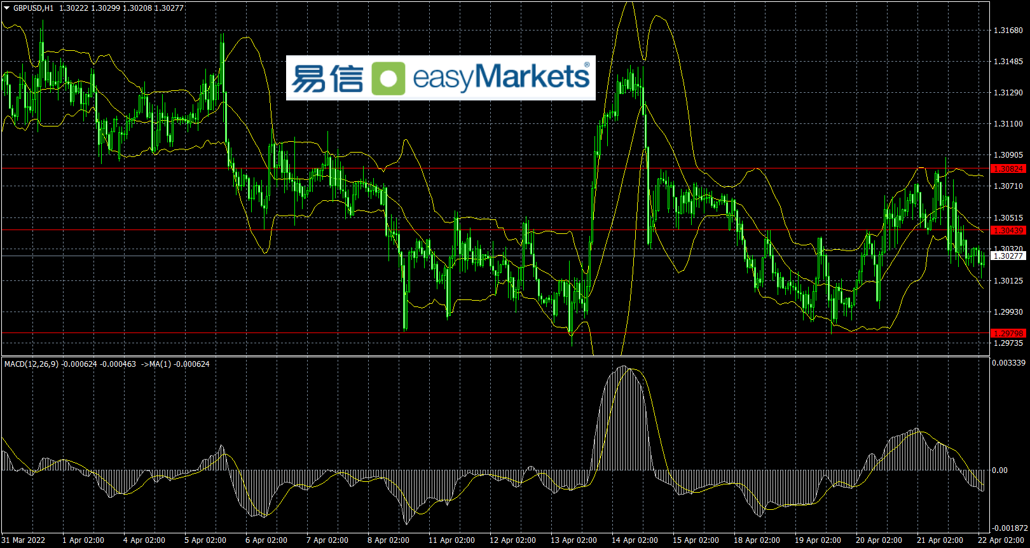Click the 13 Apr 02:00 time label
The image size is (1030, 548).
[x=573, y=540]
